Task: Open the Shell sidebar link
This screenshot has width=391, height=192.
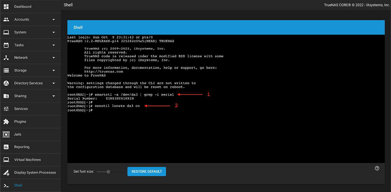Action: click(18, 185)
